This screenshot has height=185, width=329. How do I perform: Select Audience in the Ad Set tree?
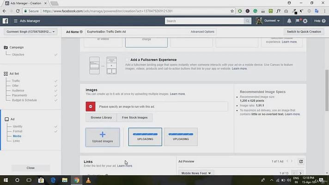click(x=18, y=91)
